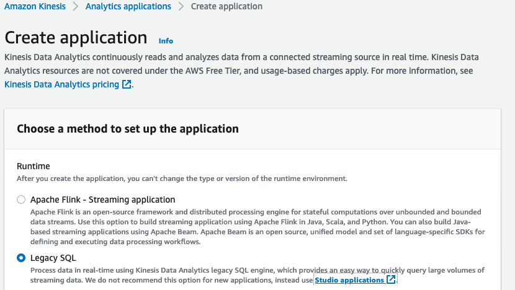Open the Info link beside the title
515x290 pixels.
click(166, 41)
